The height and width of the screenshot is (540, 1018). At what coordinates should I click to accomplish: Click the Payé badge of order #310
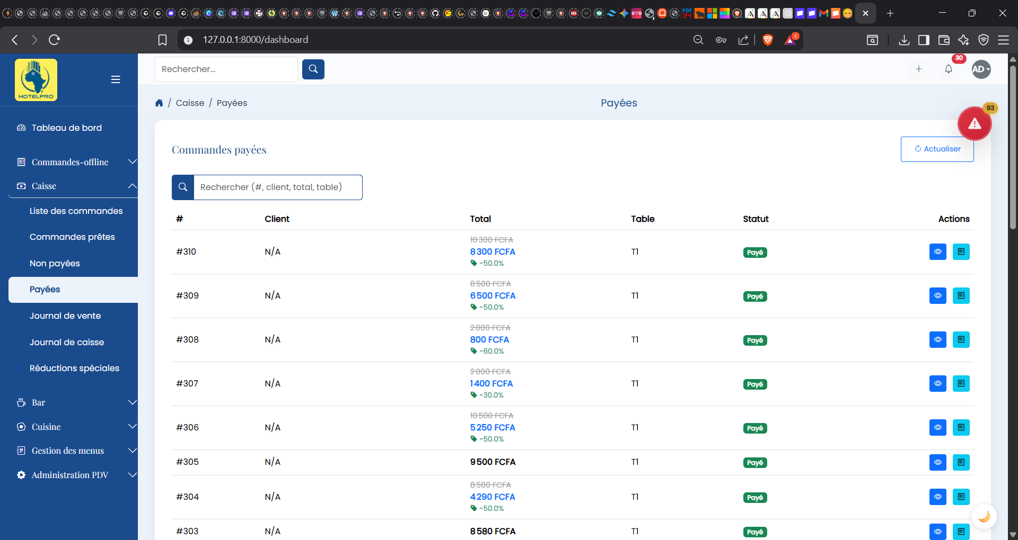(755, 253)
